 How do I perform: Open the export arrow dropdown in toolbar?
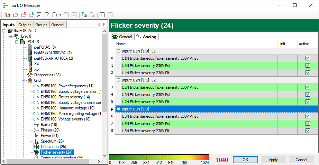[x=60, y=15]
